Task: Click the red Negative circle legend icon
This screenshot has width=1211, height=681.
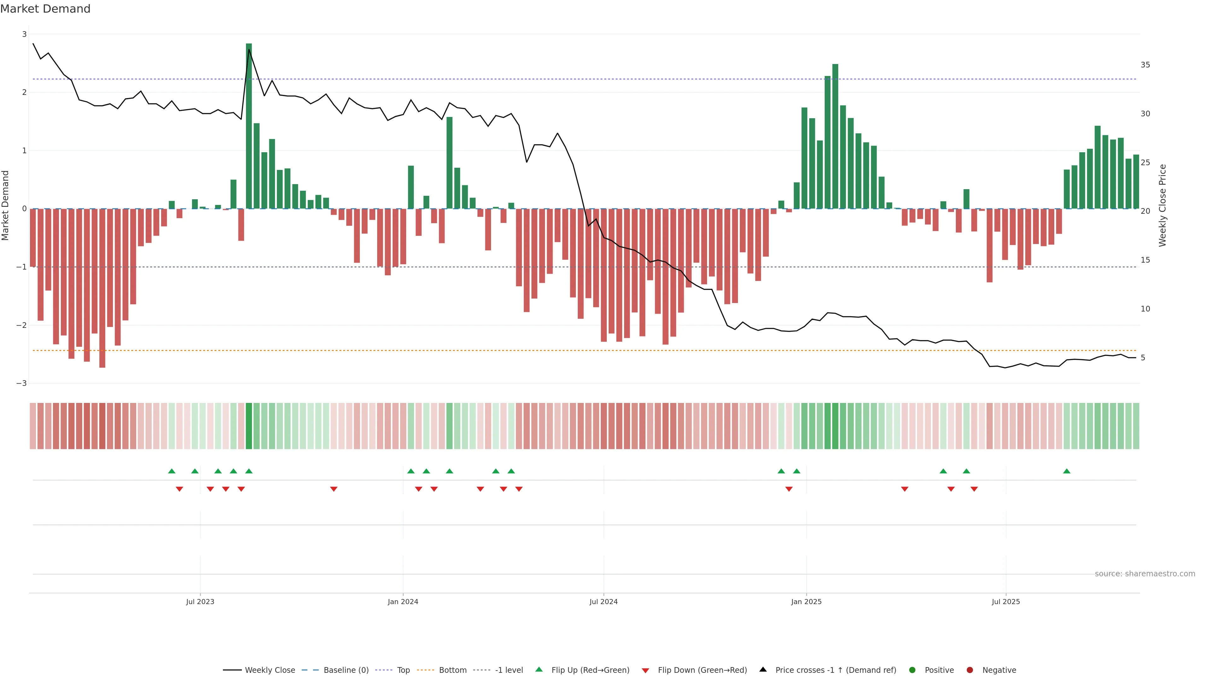Action: click(970, 670)
